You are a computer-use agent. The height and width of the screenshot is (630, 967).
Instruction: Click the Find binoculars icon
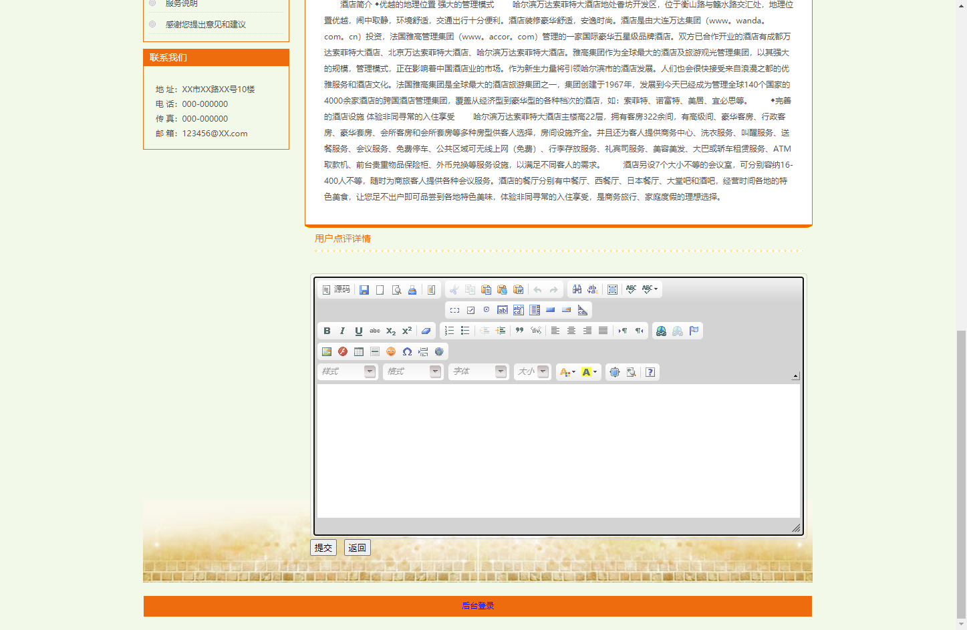click(x=577, y=289)
